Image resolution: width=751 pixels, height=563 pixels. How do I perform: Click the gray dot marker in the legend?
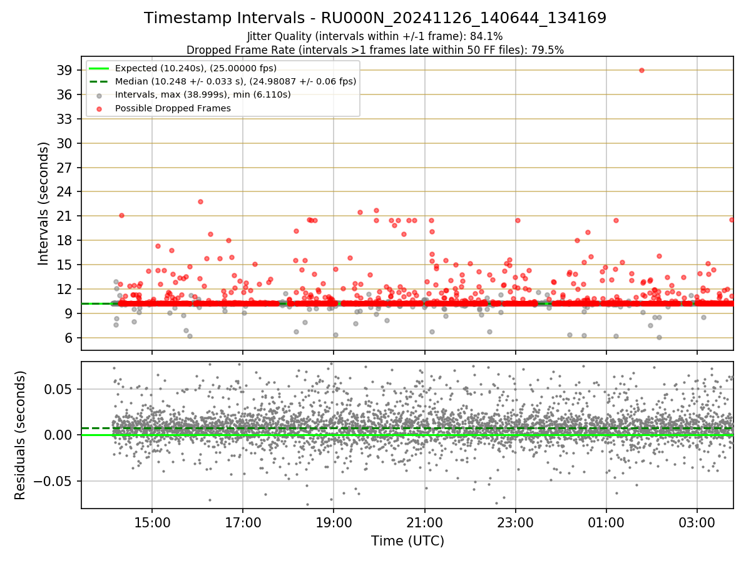tap(100, 95)
